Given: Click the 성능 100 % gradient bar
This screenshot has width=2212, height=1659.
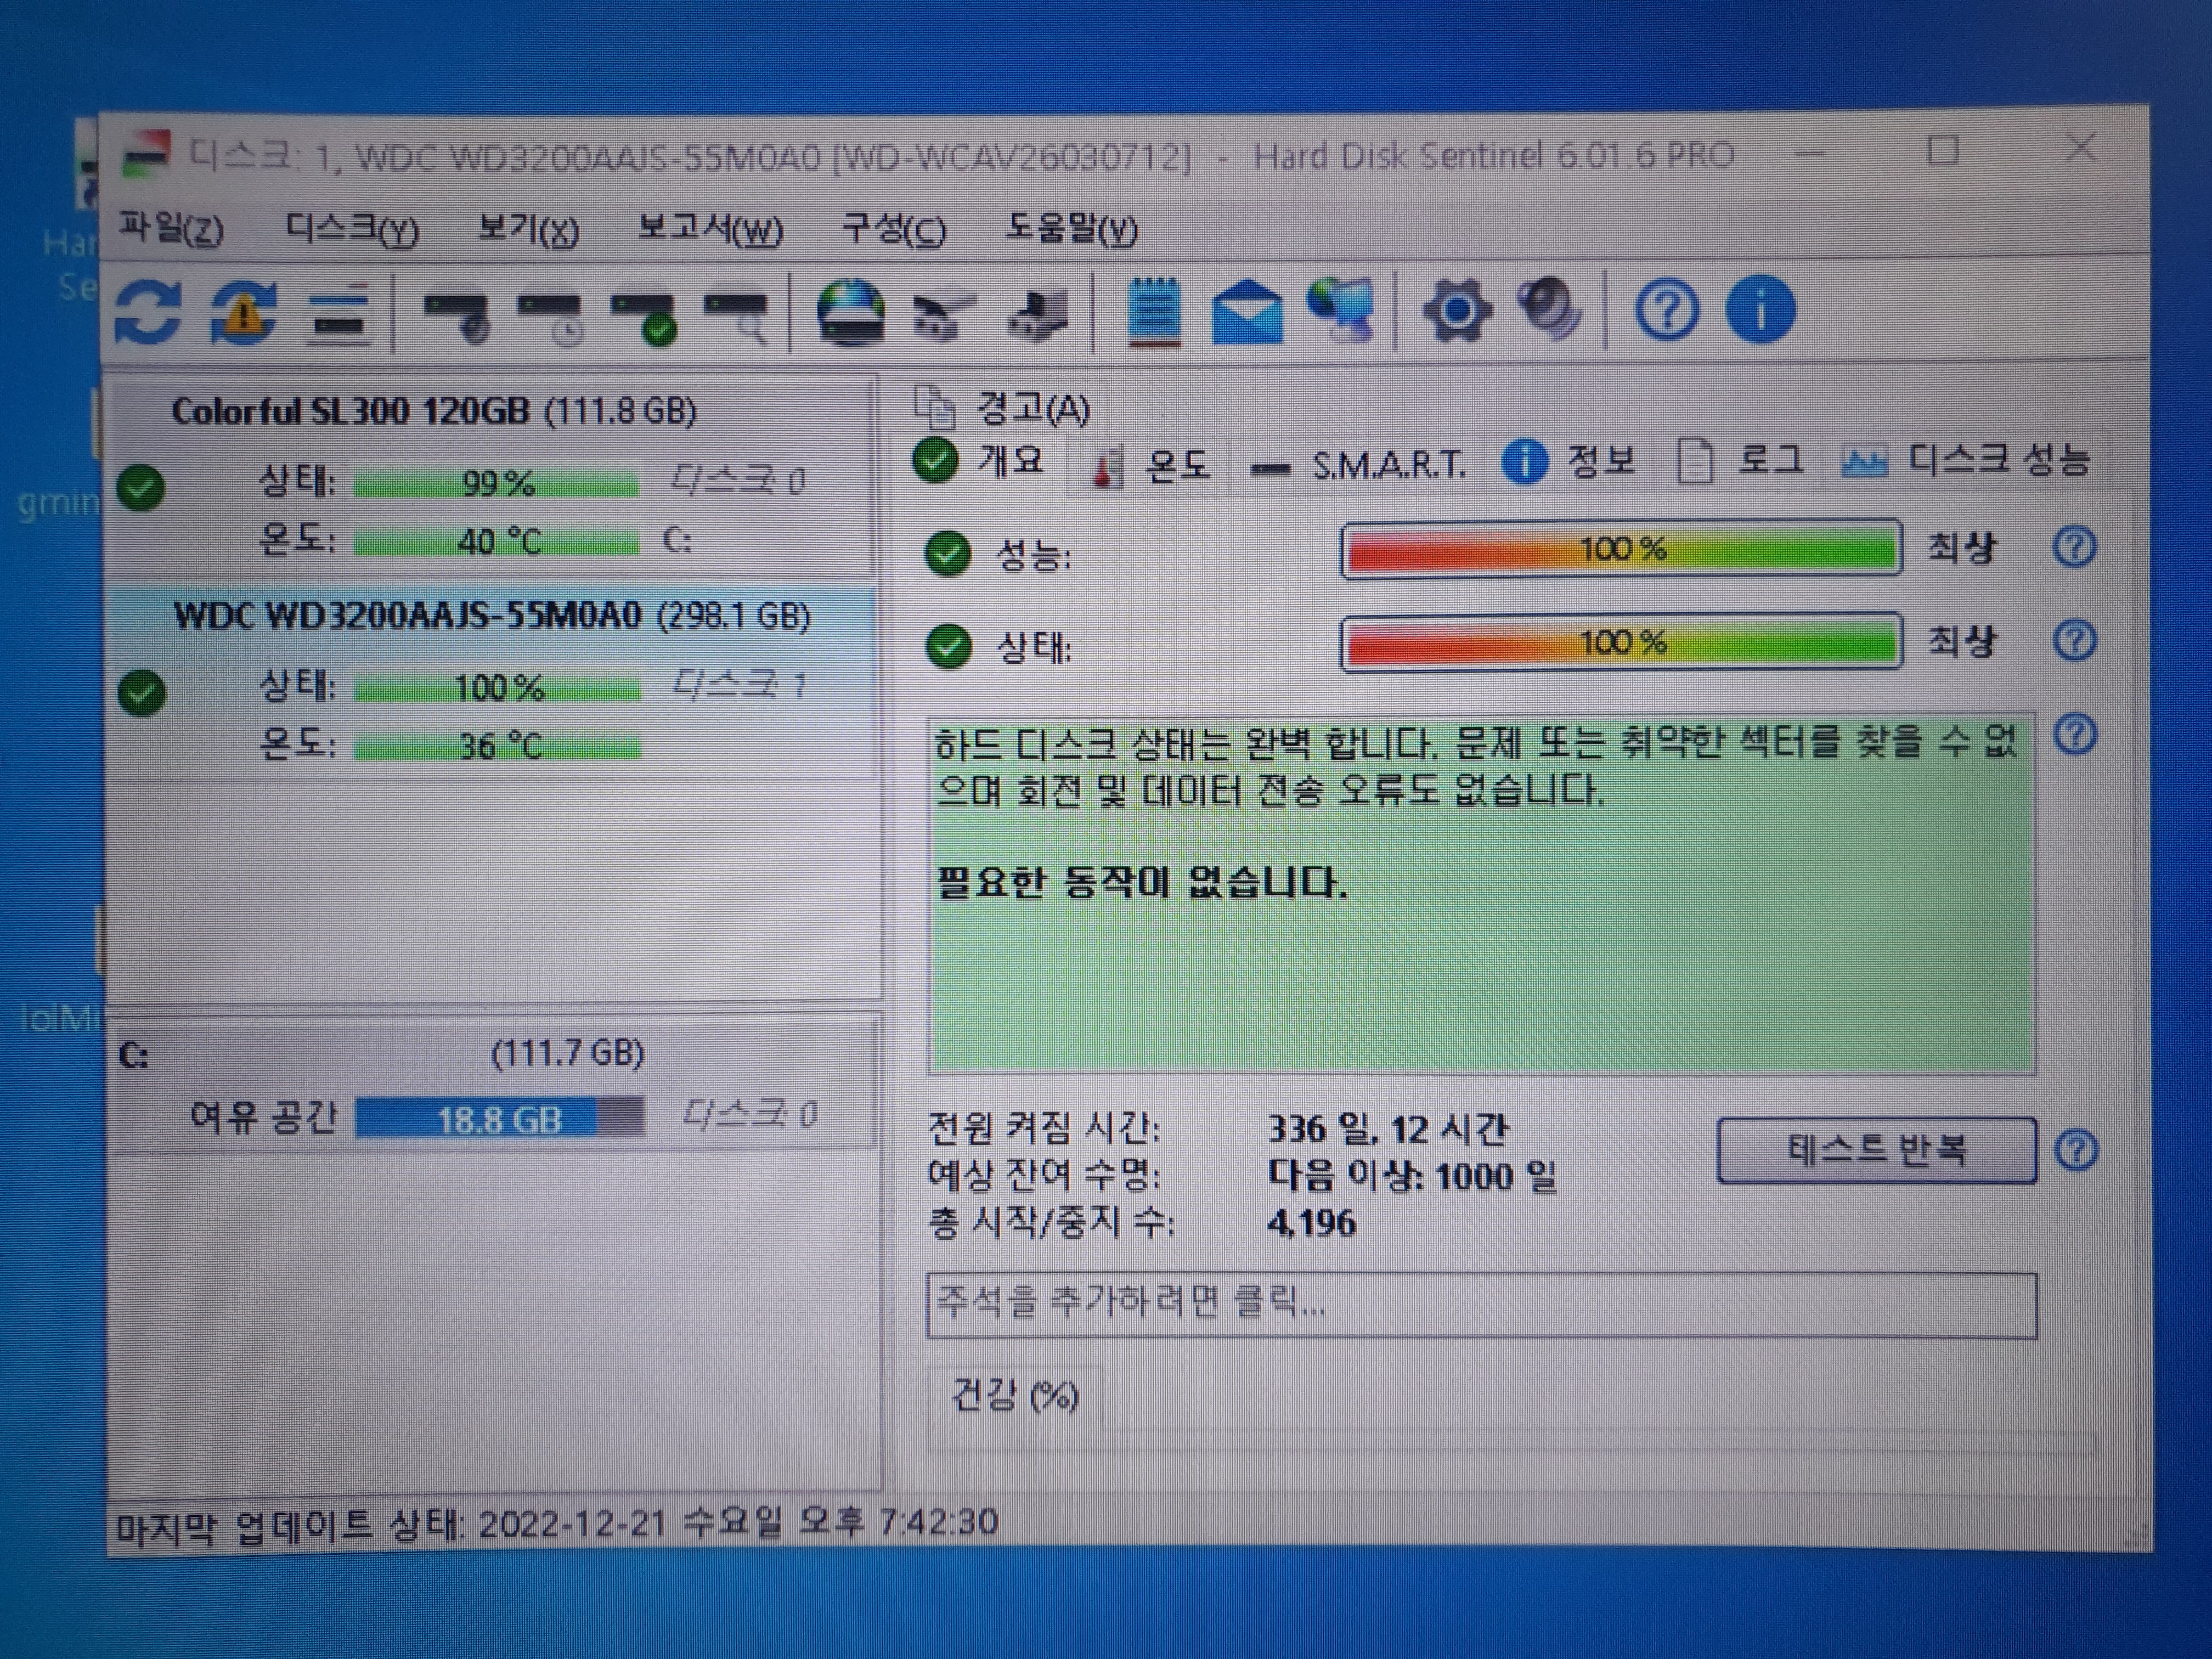Looking at the screenshot, I should (1621, 549).
